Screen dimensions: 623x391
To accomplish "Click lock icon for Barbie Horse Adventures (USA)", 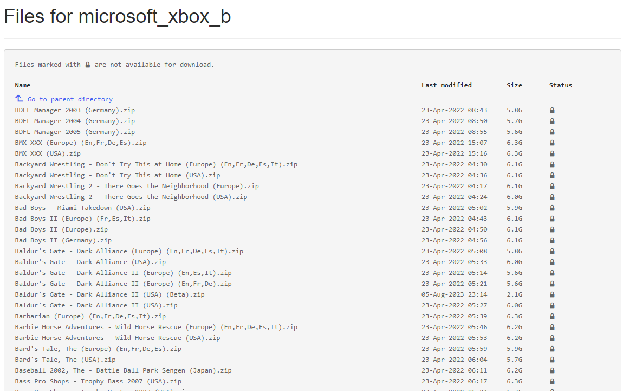I will 552,338.
